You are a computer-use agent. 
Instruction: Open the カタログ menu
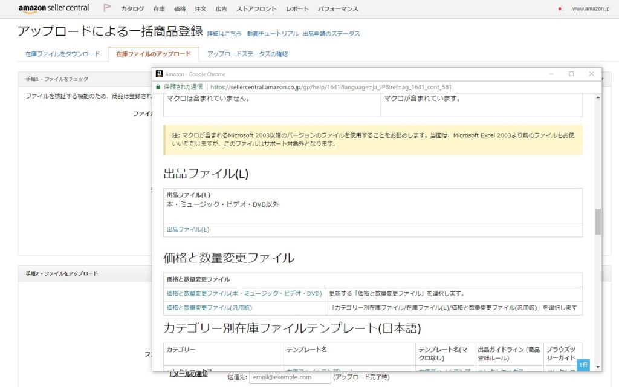132,8
